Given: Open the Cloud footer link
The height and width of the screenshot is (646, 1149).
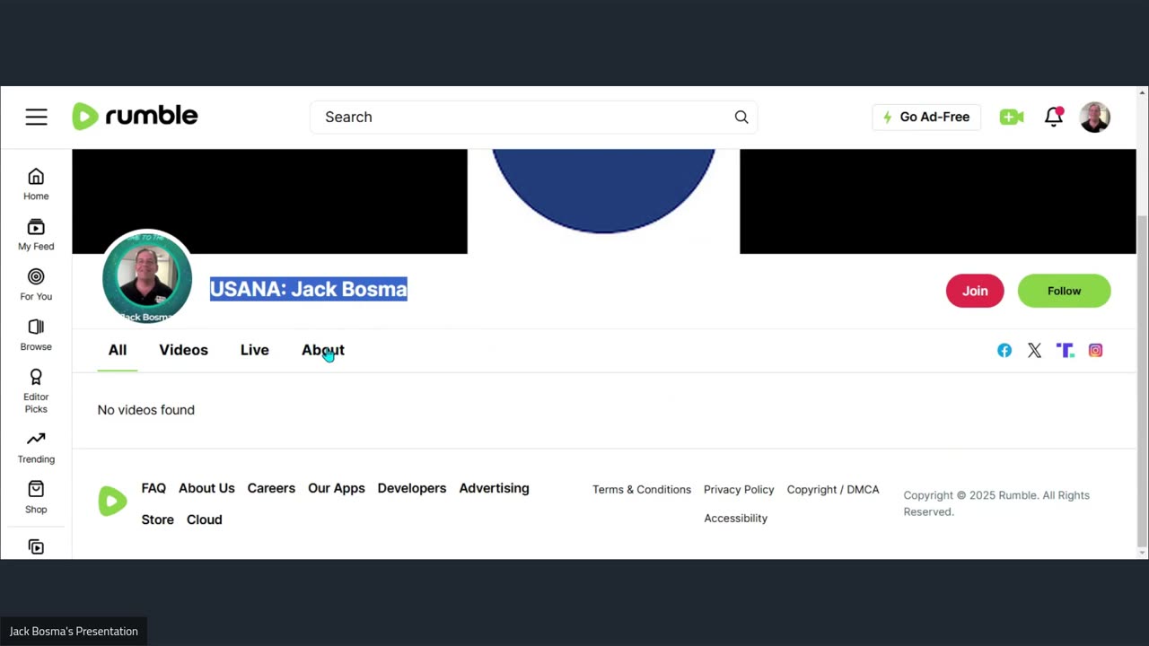Looking at the screenshot, I should click(204, 519).
